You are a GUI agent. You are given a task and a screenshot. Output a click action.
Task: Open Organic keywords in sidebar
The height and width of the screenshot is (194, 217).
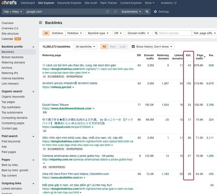[x=13, y=97]
